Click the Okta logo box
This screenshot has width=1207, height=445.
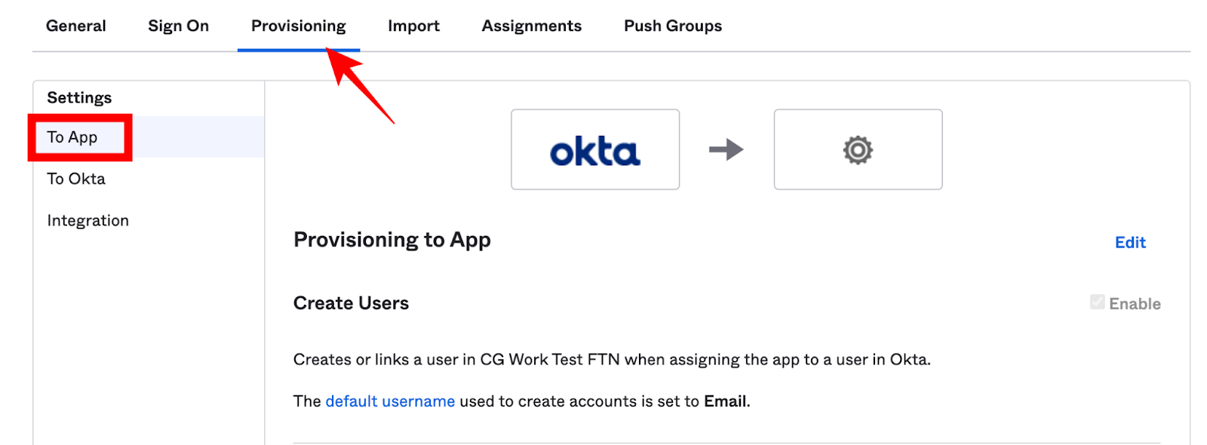(594, 149)
